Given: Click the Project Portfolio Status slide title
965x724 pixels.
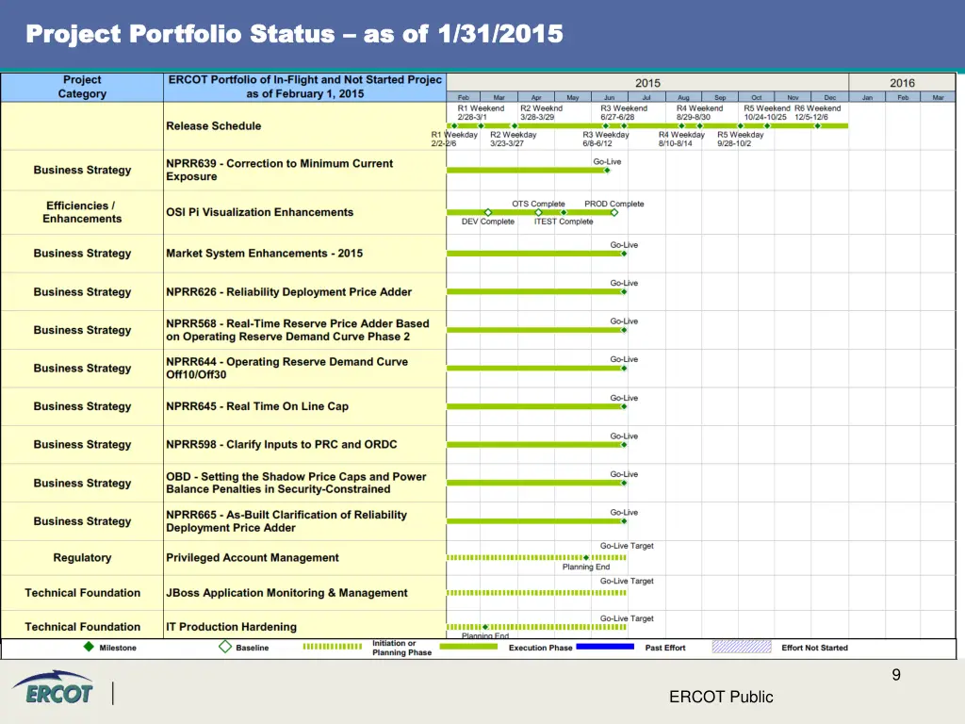Looking at the screenshot, I should coord(294,34).
